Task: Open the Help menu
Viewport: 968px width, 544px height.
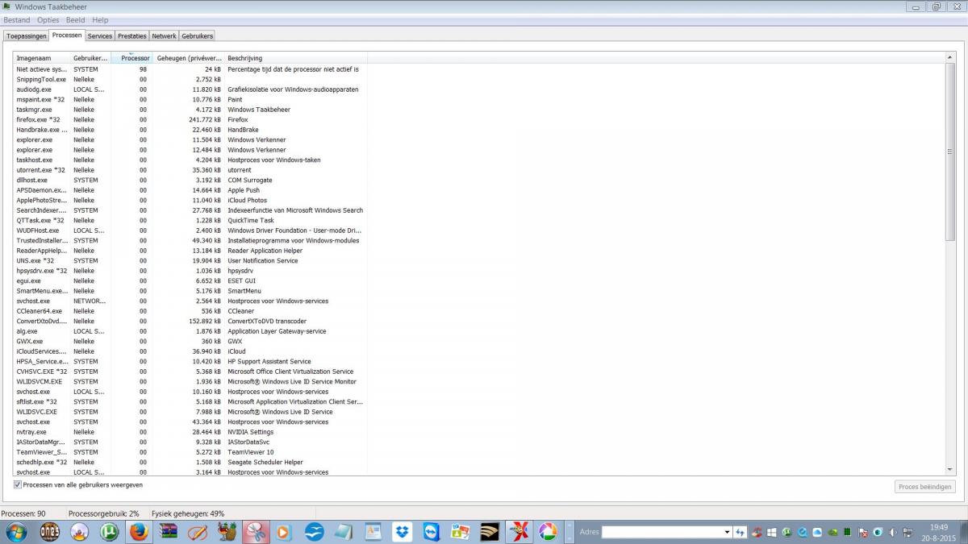Action: click(100, 19)
